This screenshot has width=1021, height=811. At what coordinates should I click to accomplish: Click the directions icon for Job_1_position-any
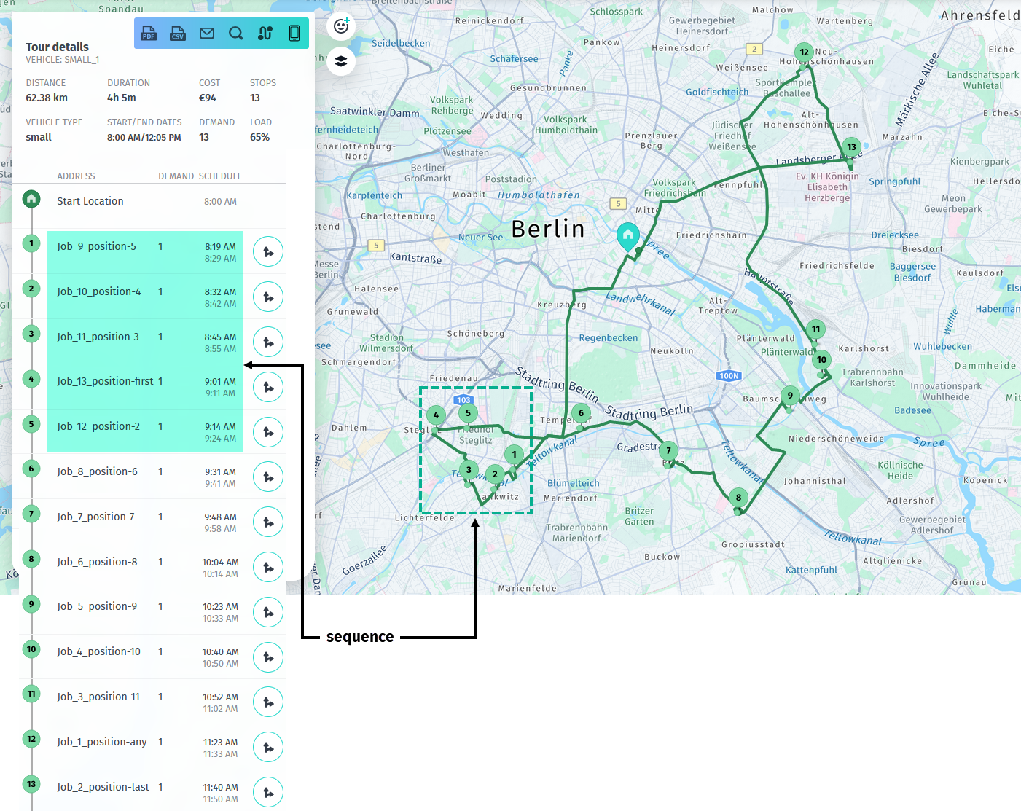coord(268,748)
